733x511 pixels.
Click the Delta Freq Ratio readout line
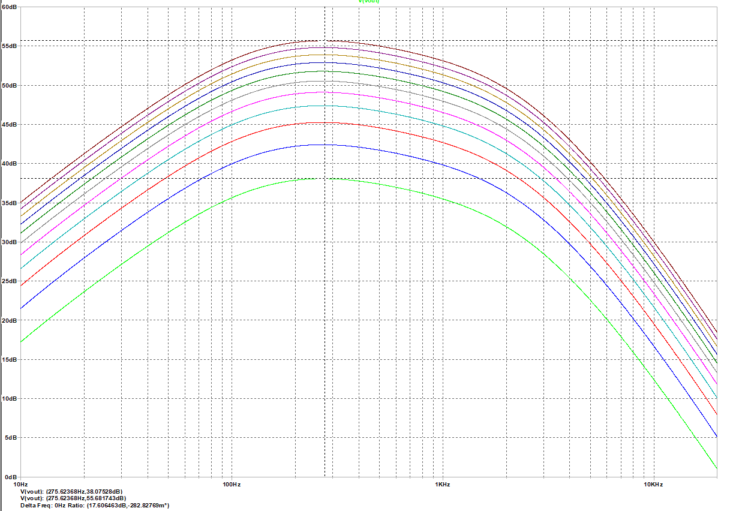click(x=95, y=506)
